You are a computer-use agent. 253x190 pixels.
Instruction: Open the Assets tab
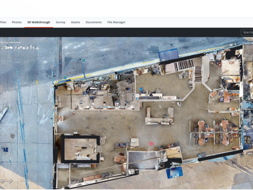[x=75, y=22]
